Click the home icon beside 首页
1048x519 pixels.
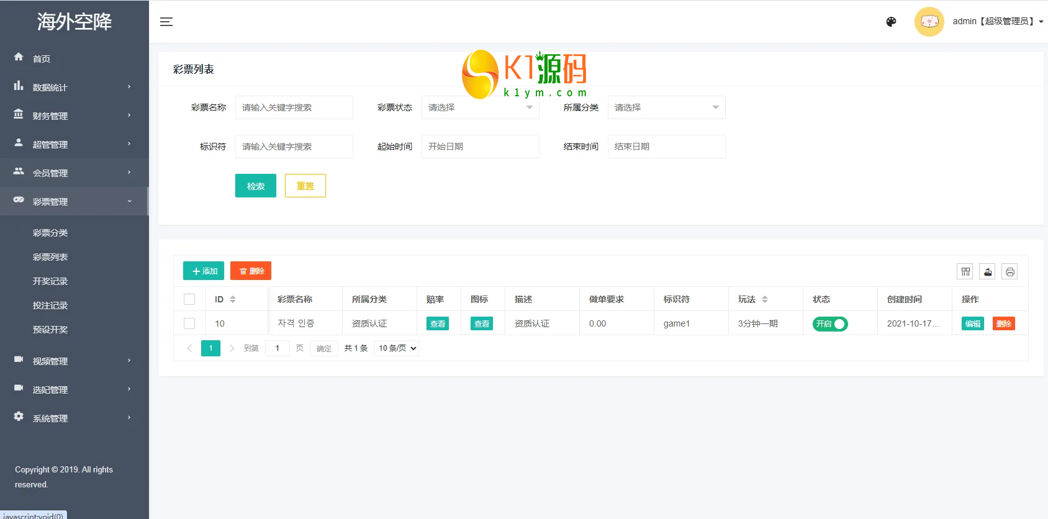click(19, 57)
